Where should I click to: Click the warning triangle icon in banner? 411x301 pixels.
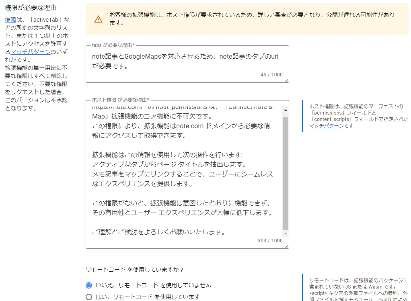pos(98,19)
